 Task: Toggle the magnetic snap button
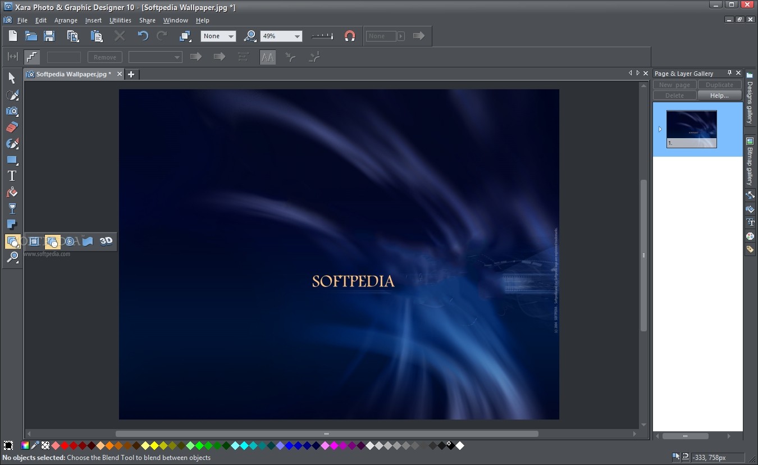[350, 36]
